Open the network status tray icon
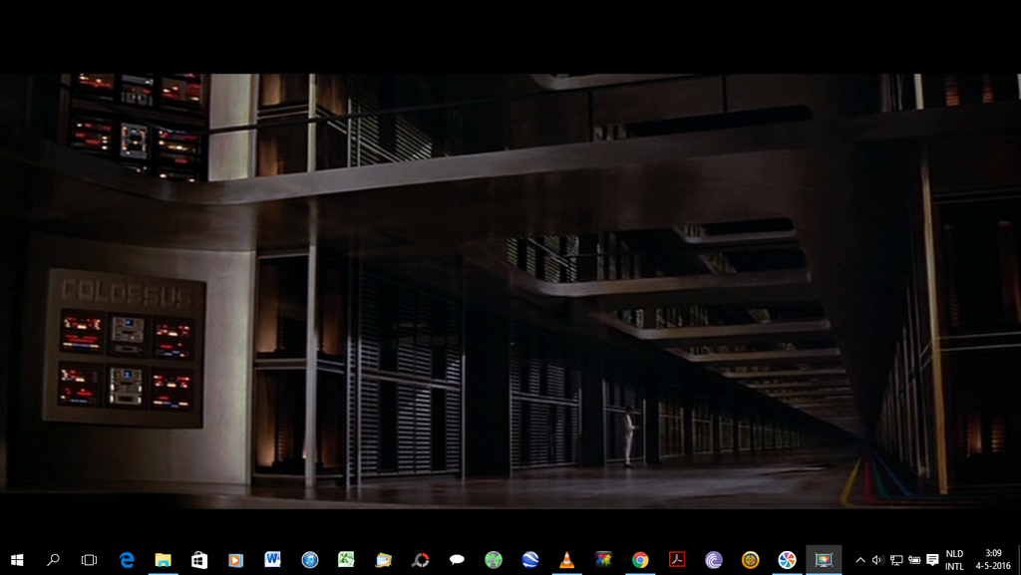 pyautogui.click(x=896, y=560)
